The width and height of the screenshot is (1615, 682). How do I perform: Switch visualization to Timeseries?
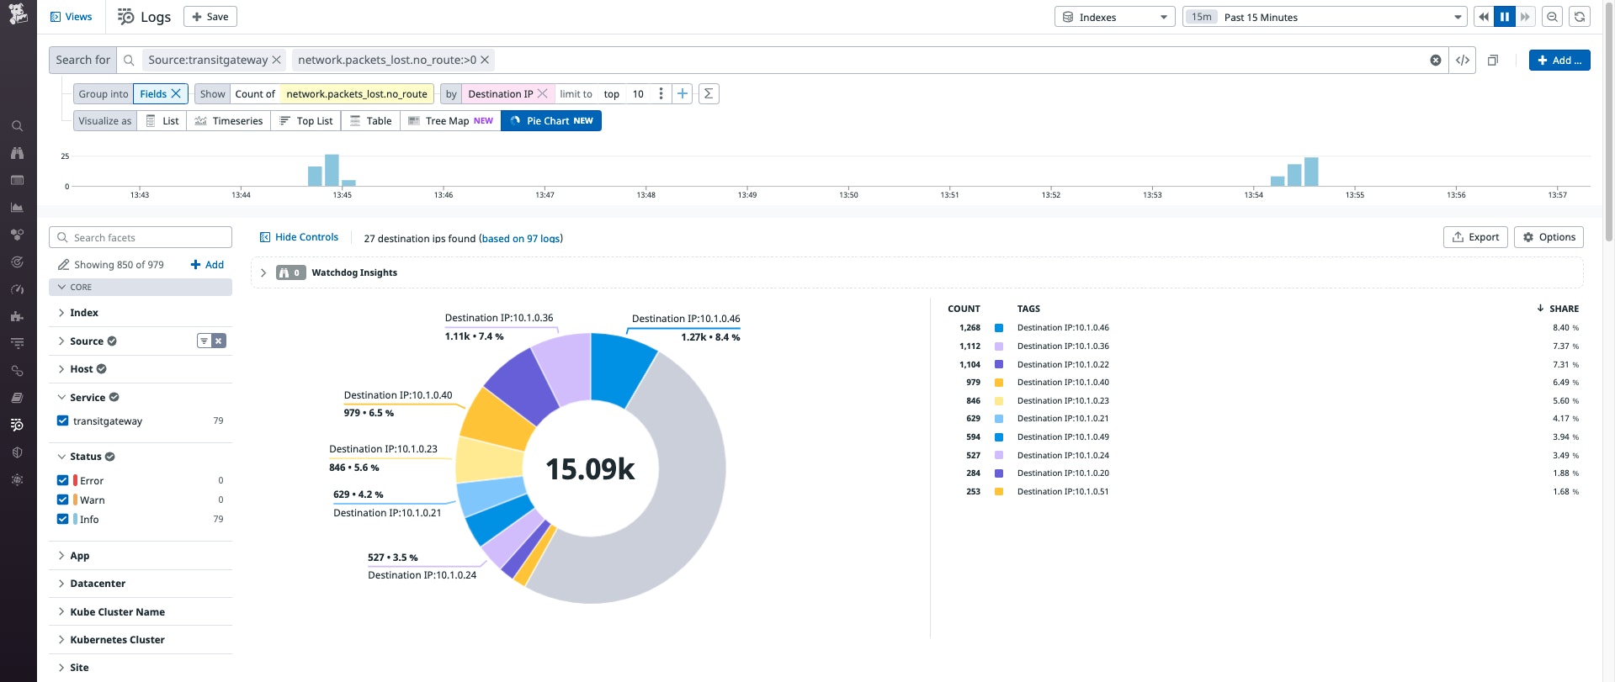[x=229, y=121]
